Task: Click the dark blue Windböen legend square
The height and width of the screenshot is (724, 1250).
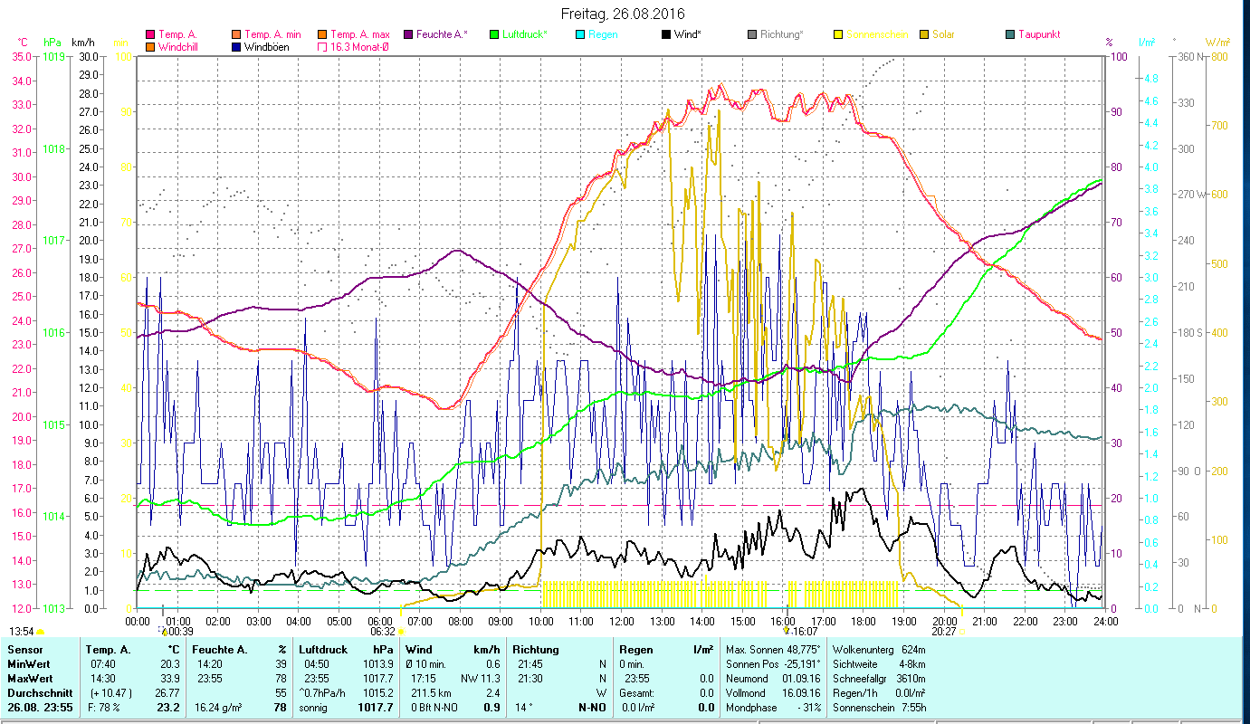Action: [236, 47]
